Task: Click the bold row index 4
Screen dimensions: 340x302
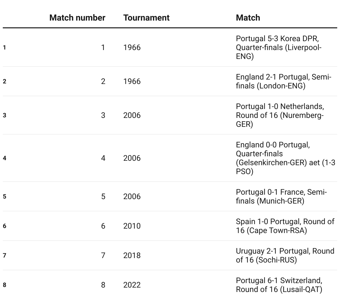Action: pos(4,158)
